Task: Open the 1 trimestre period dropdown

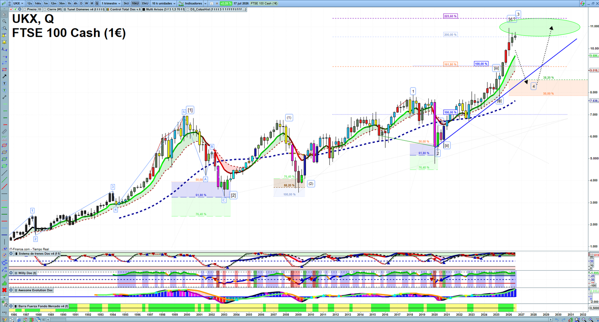Action: (x=111, y=3)
